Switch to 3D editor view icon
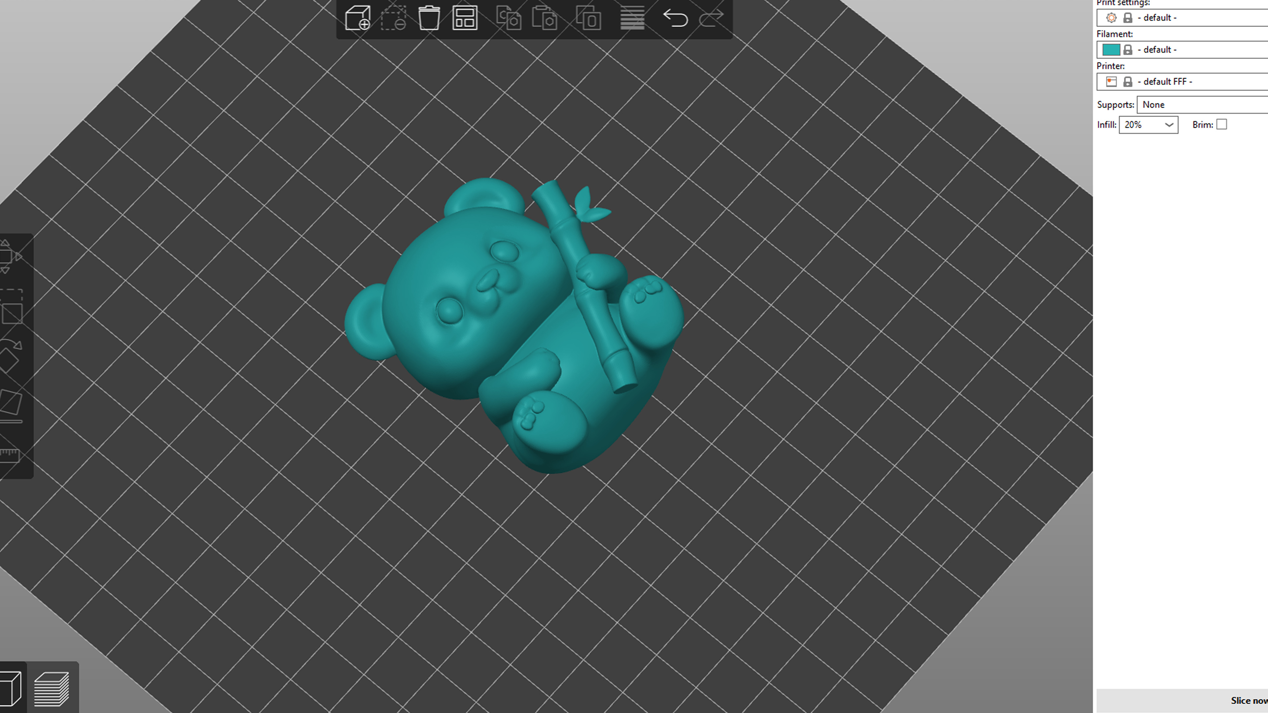This screenshot has height=713, width=1268. pyautogui.click(x=11, y=688)
